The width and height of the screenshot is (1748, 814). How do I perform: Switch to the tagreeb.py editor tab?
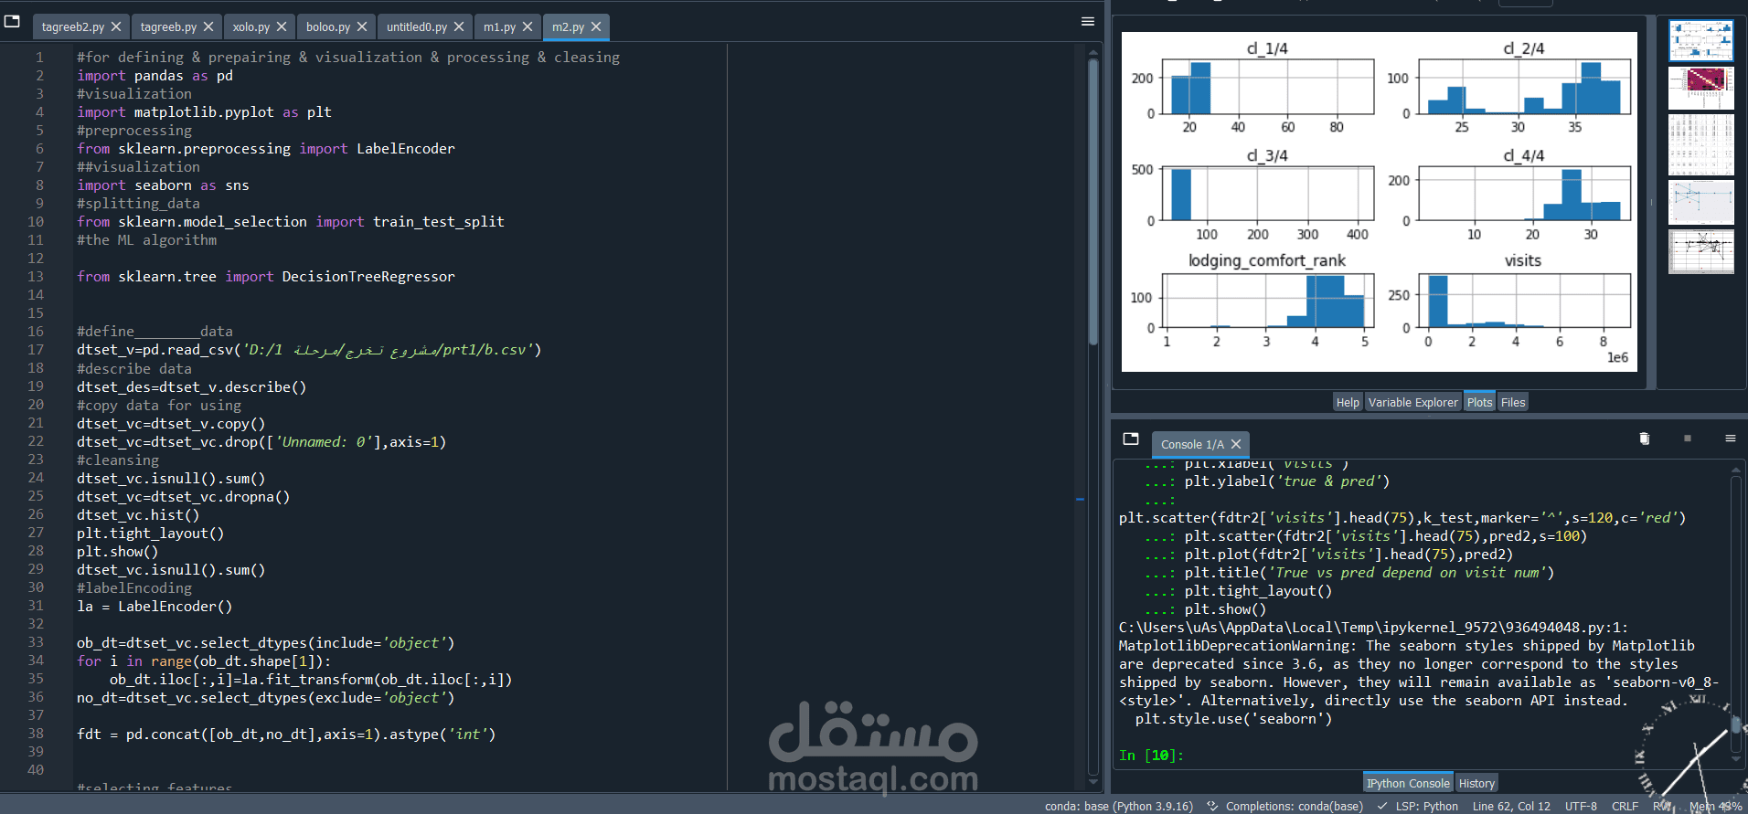168,27
